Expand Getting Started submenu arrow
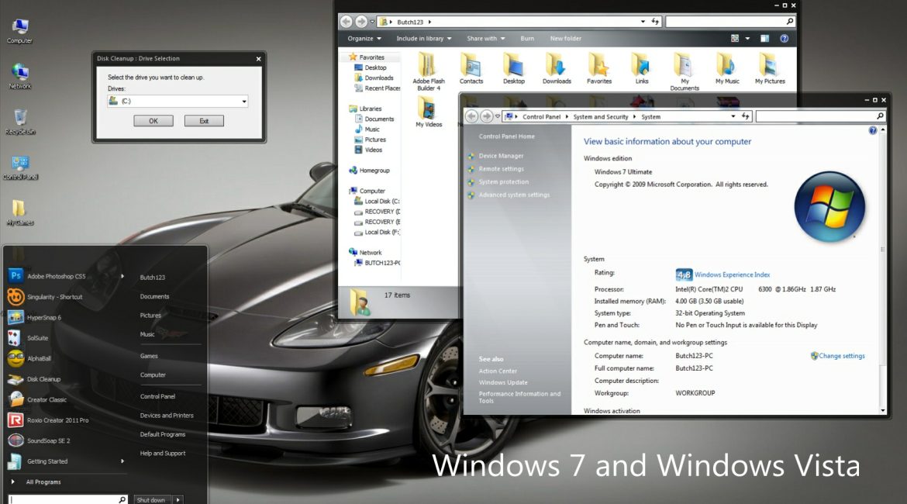This screenshot has height=504, width=907. tap(122, 461)
